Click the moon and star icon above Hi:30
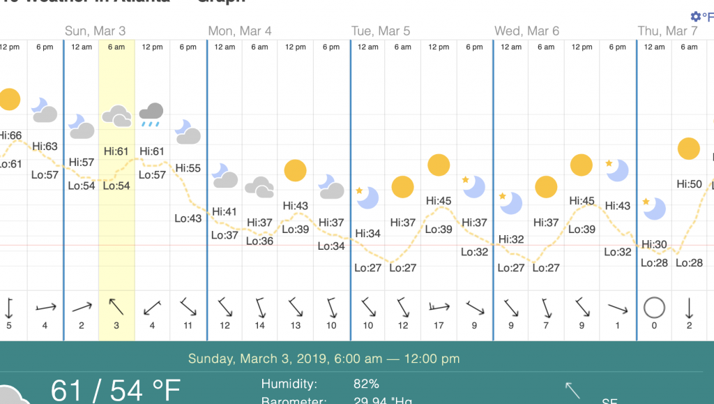The height and width of the screenshot is (404, 714). click(x=654, y=207)
